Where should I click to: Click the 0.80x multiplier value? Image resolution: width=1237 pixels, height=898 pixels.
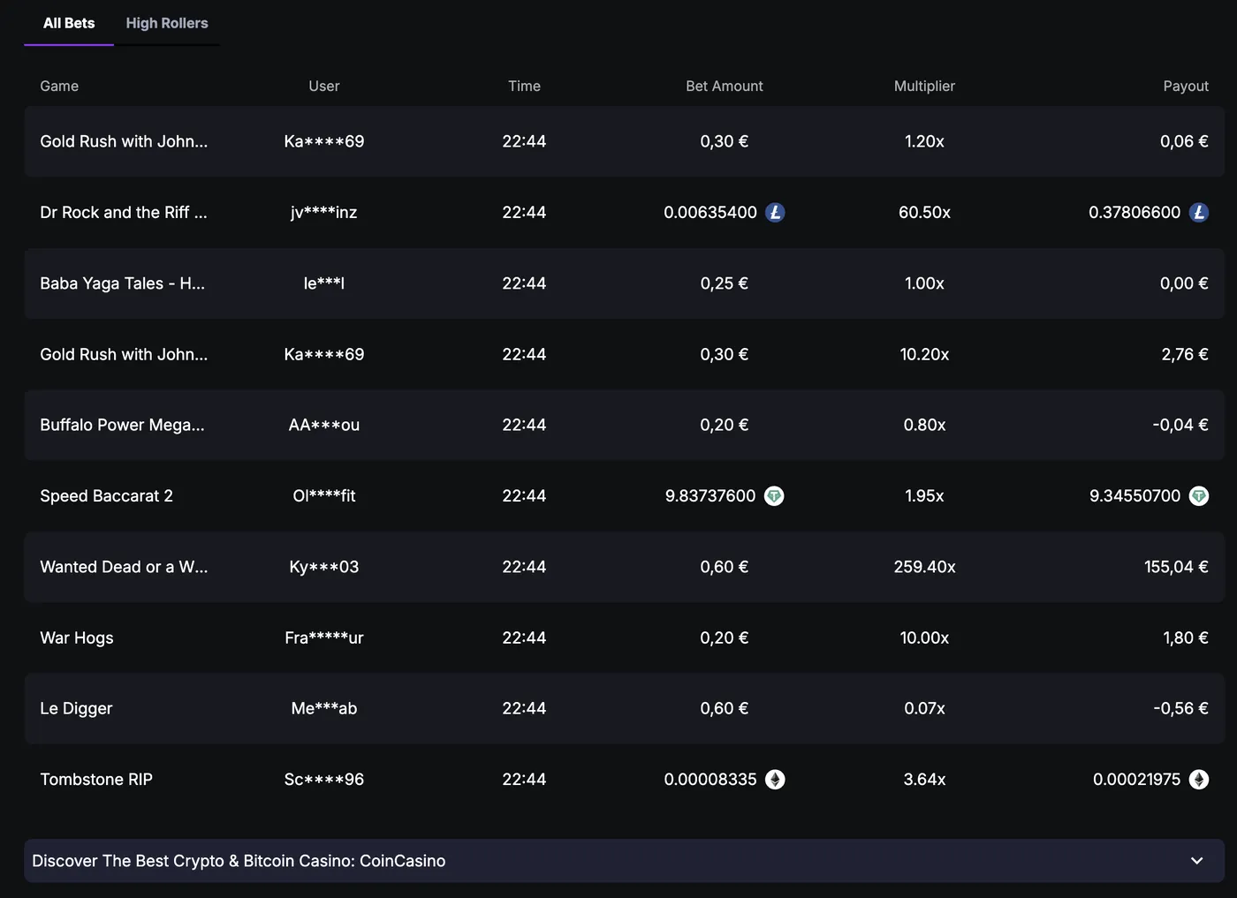tap(924, 425)
